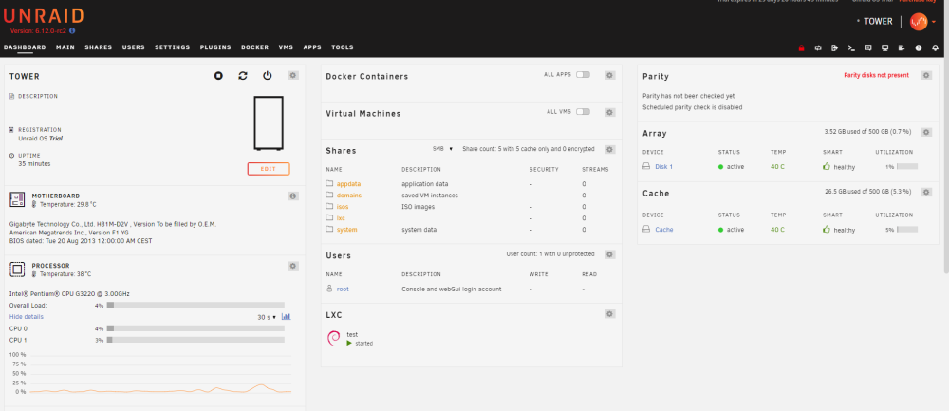
Task: Open Virtual Machines gear settings
Action: click(610, 113)
